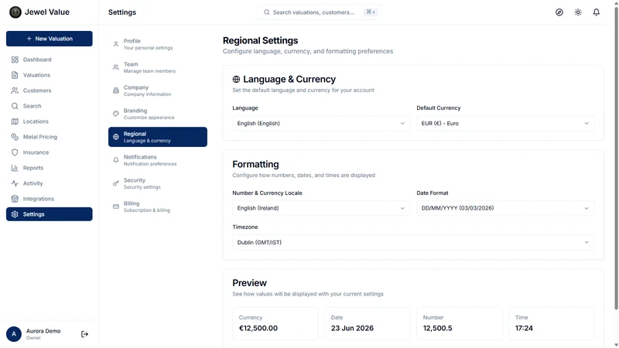
Task: Open the Language dropdown
Action: tap(321, 124)
